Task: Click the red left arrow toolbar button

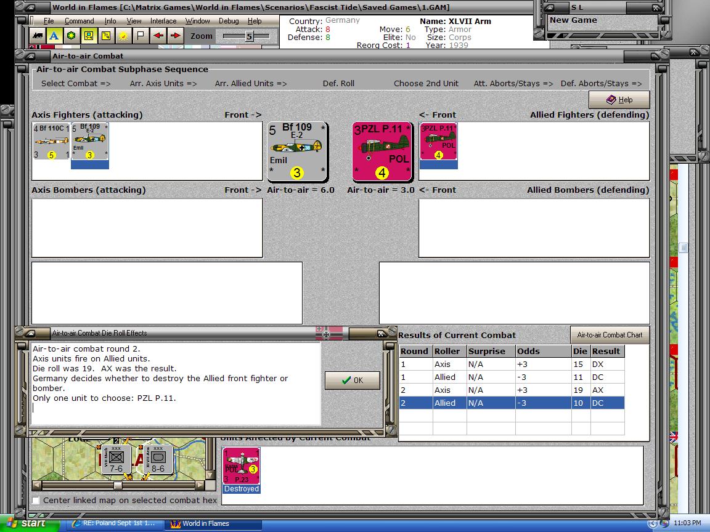Action: click(x=158, y=35)
